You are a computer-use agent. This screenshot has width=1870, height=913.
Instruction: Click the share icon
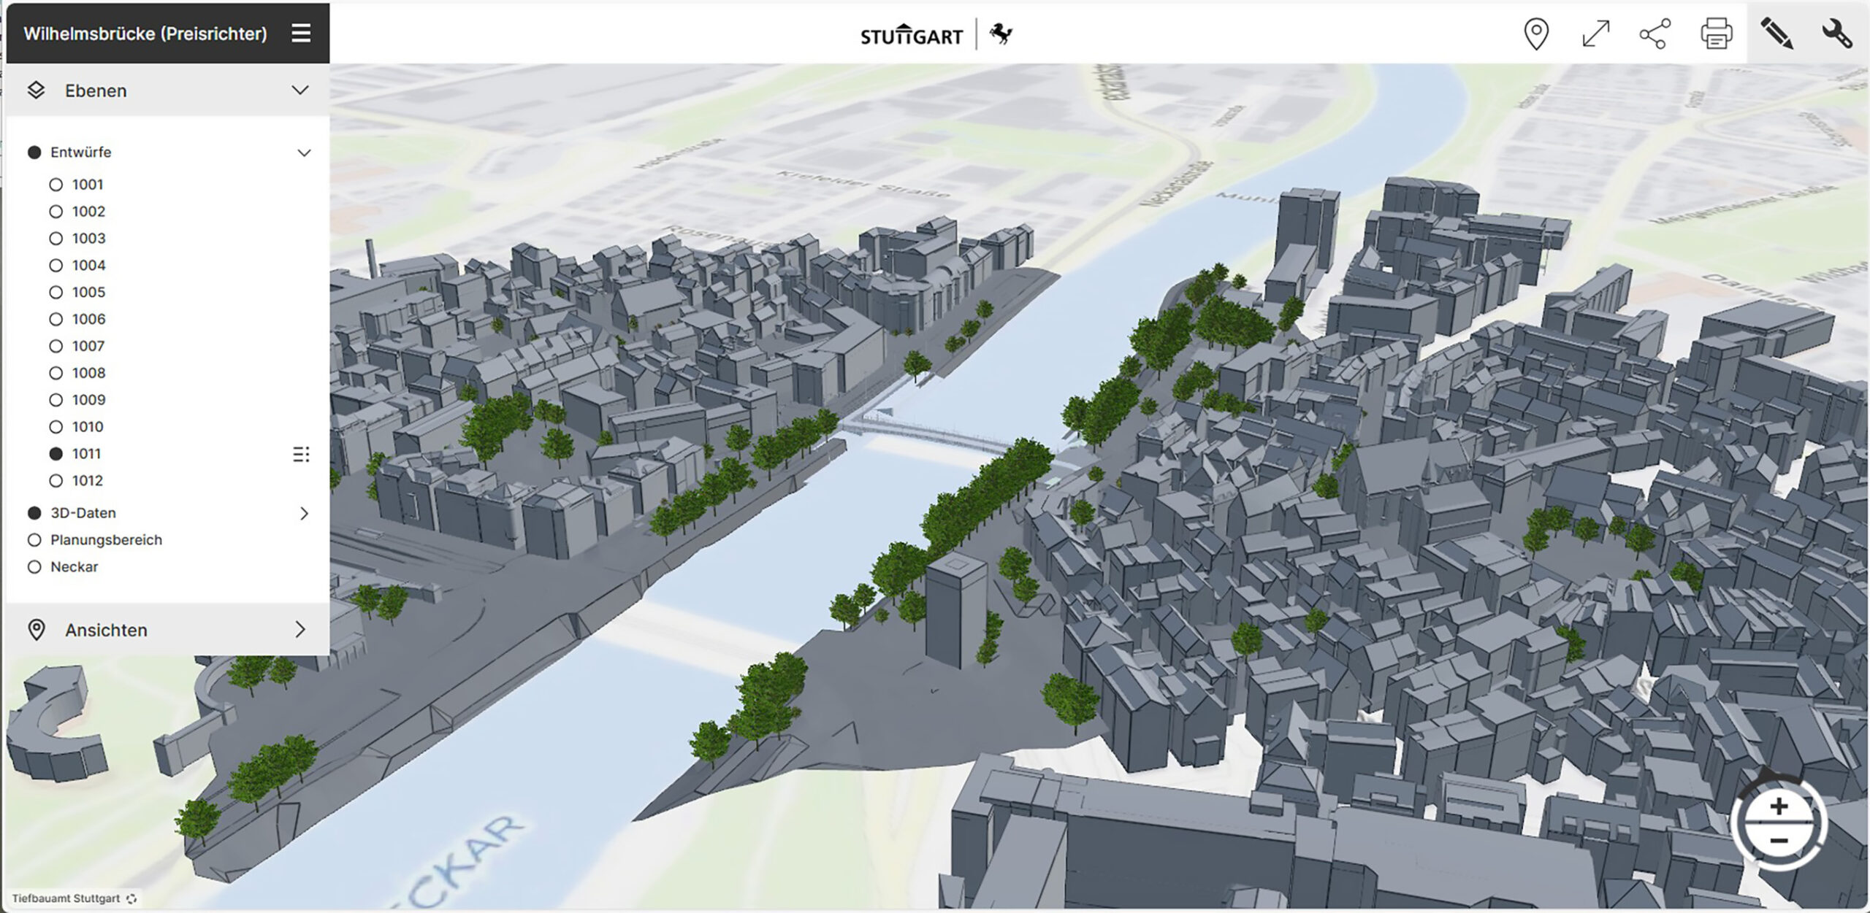point(1655,34)
